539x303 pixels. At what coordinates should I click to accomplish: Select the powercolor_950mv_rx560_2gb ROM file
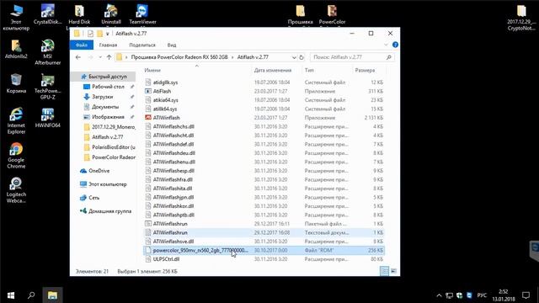click(264, 250)
